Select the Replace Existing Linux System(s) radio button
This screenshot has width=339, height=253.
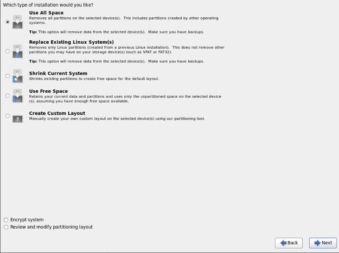[x=7, y=51]
